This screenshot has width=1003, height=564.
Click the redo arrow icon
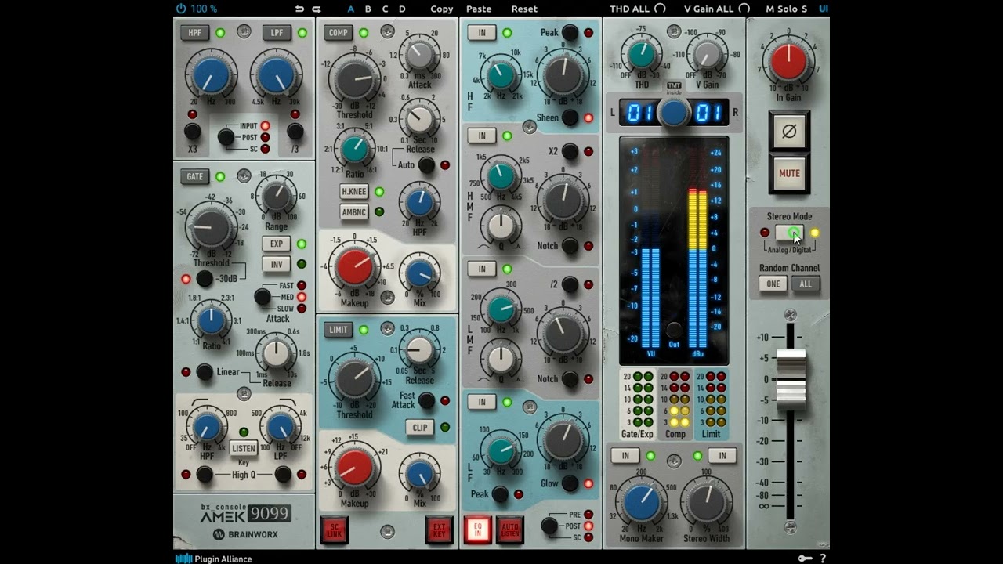coord(317,9)
